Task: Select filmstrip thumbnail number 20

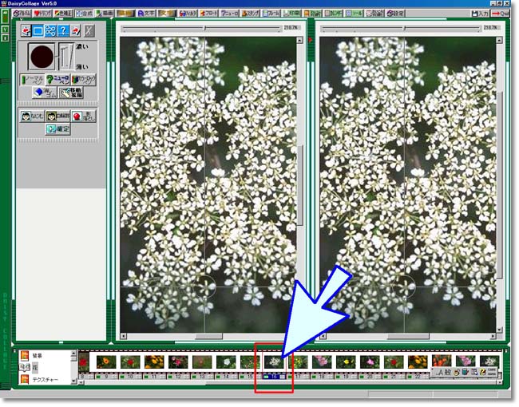Action: pyautogui.click(x=370, y=362)
